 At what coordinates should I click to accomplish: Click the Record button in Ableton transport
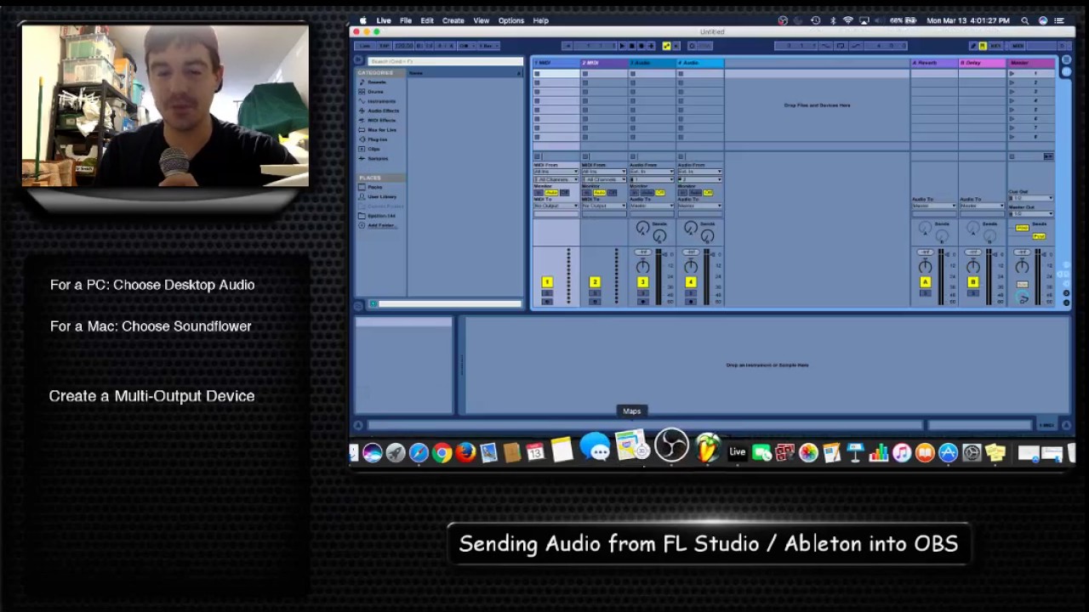click(x=641, y=45)
